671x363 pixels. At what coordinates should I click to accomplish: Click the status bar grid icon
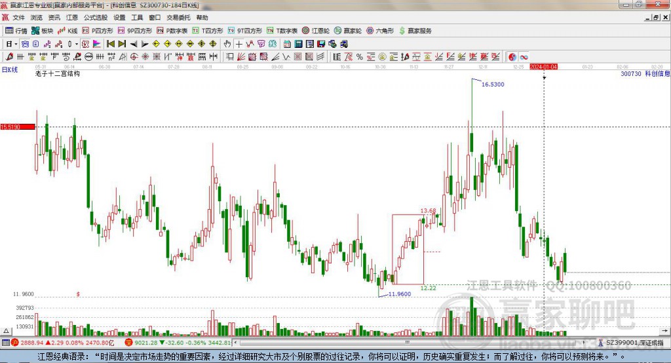tap(5, 343)
